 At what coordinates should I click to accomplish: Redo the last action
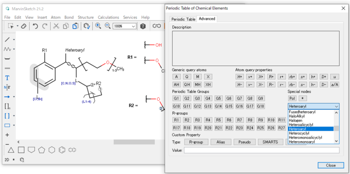click(45, 26)
